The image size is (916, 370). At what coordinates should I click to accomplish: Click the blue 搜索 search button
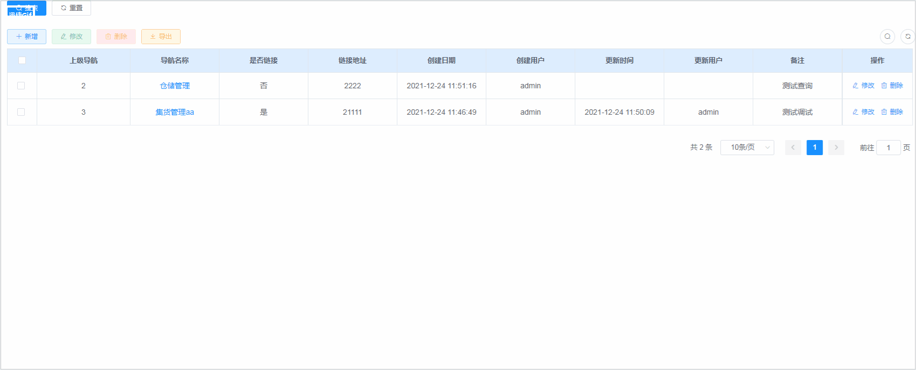tap(26, 8)
